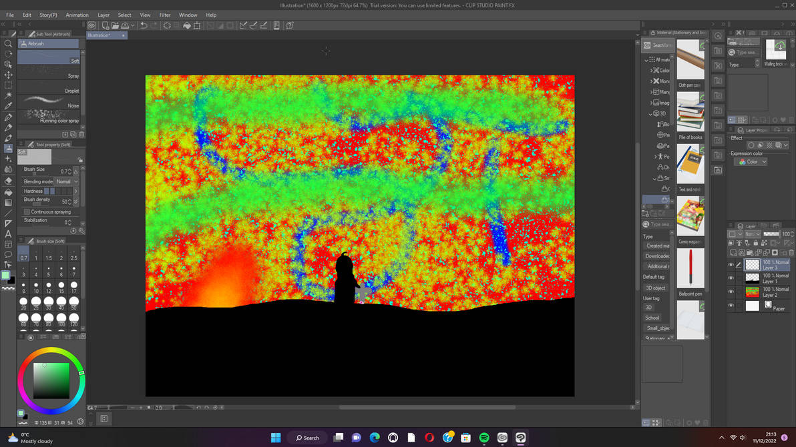Select the Eraser tool
The image size is (796, 447).
9,180
